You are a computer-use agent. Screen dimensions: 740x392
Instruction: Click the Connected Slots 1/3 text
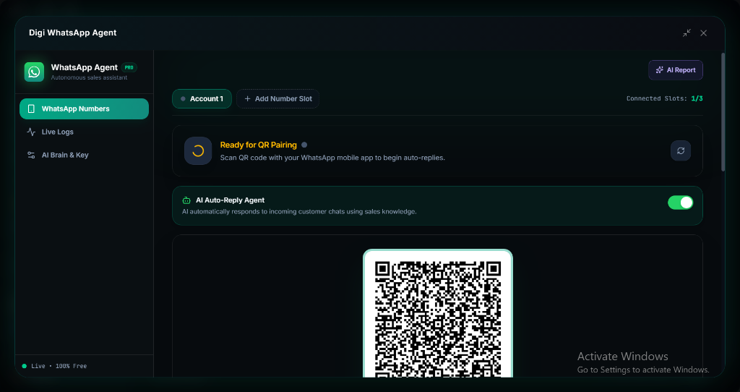(665, 98)
